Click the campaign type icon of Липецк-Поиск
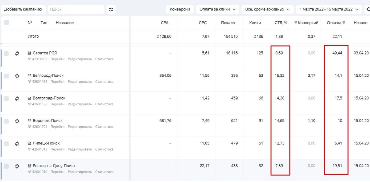The image size is (370, 182). (30, 143)
